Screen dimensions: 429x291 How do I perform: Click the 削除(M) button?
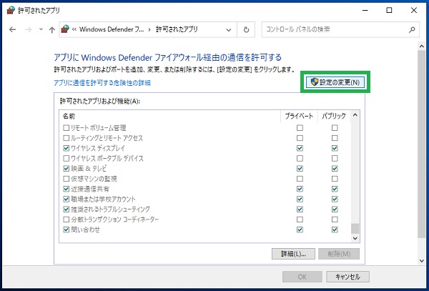[x=339, y=254]
